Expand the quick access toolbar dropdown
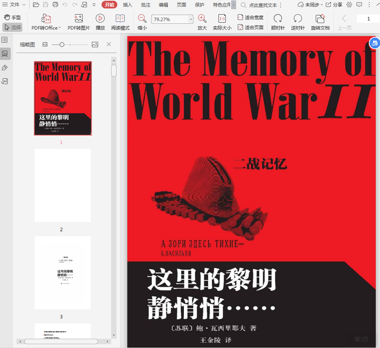Screen dimensions: 380x348 pos(94,5)
